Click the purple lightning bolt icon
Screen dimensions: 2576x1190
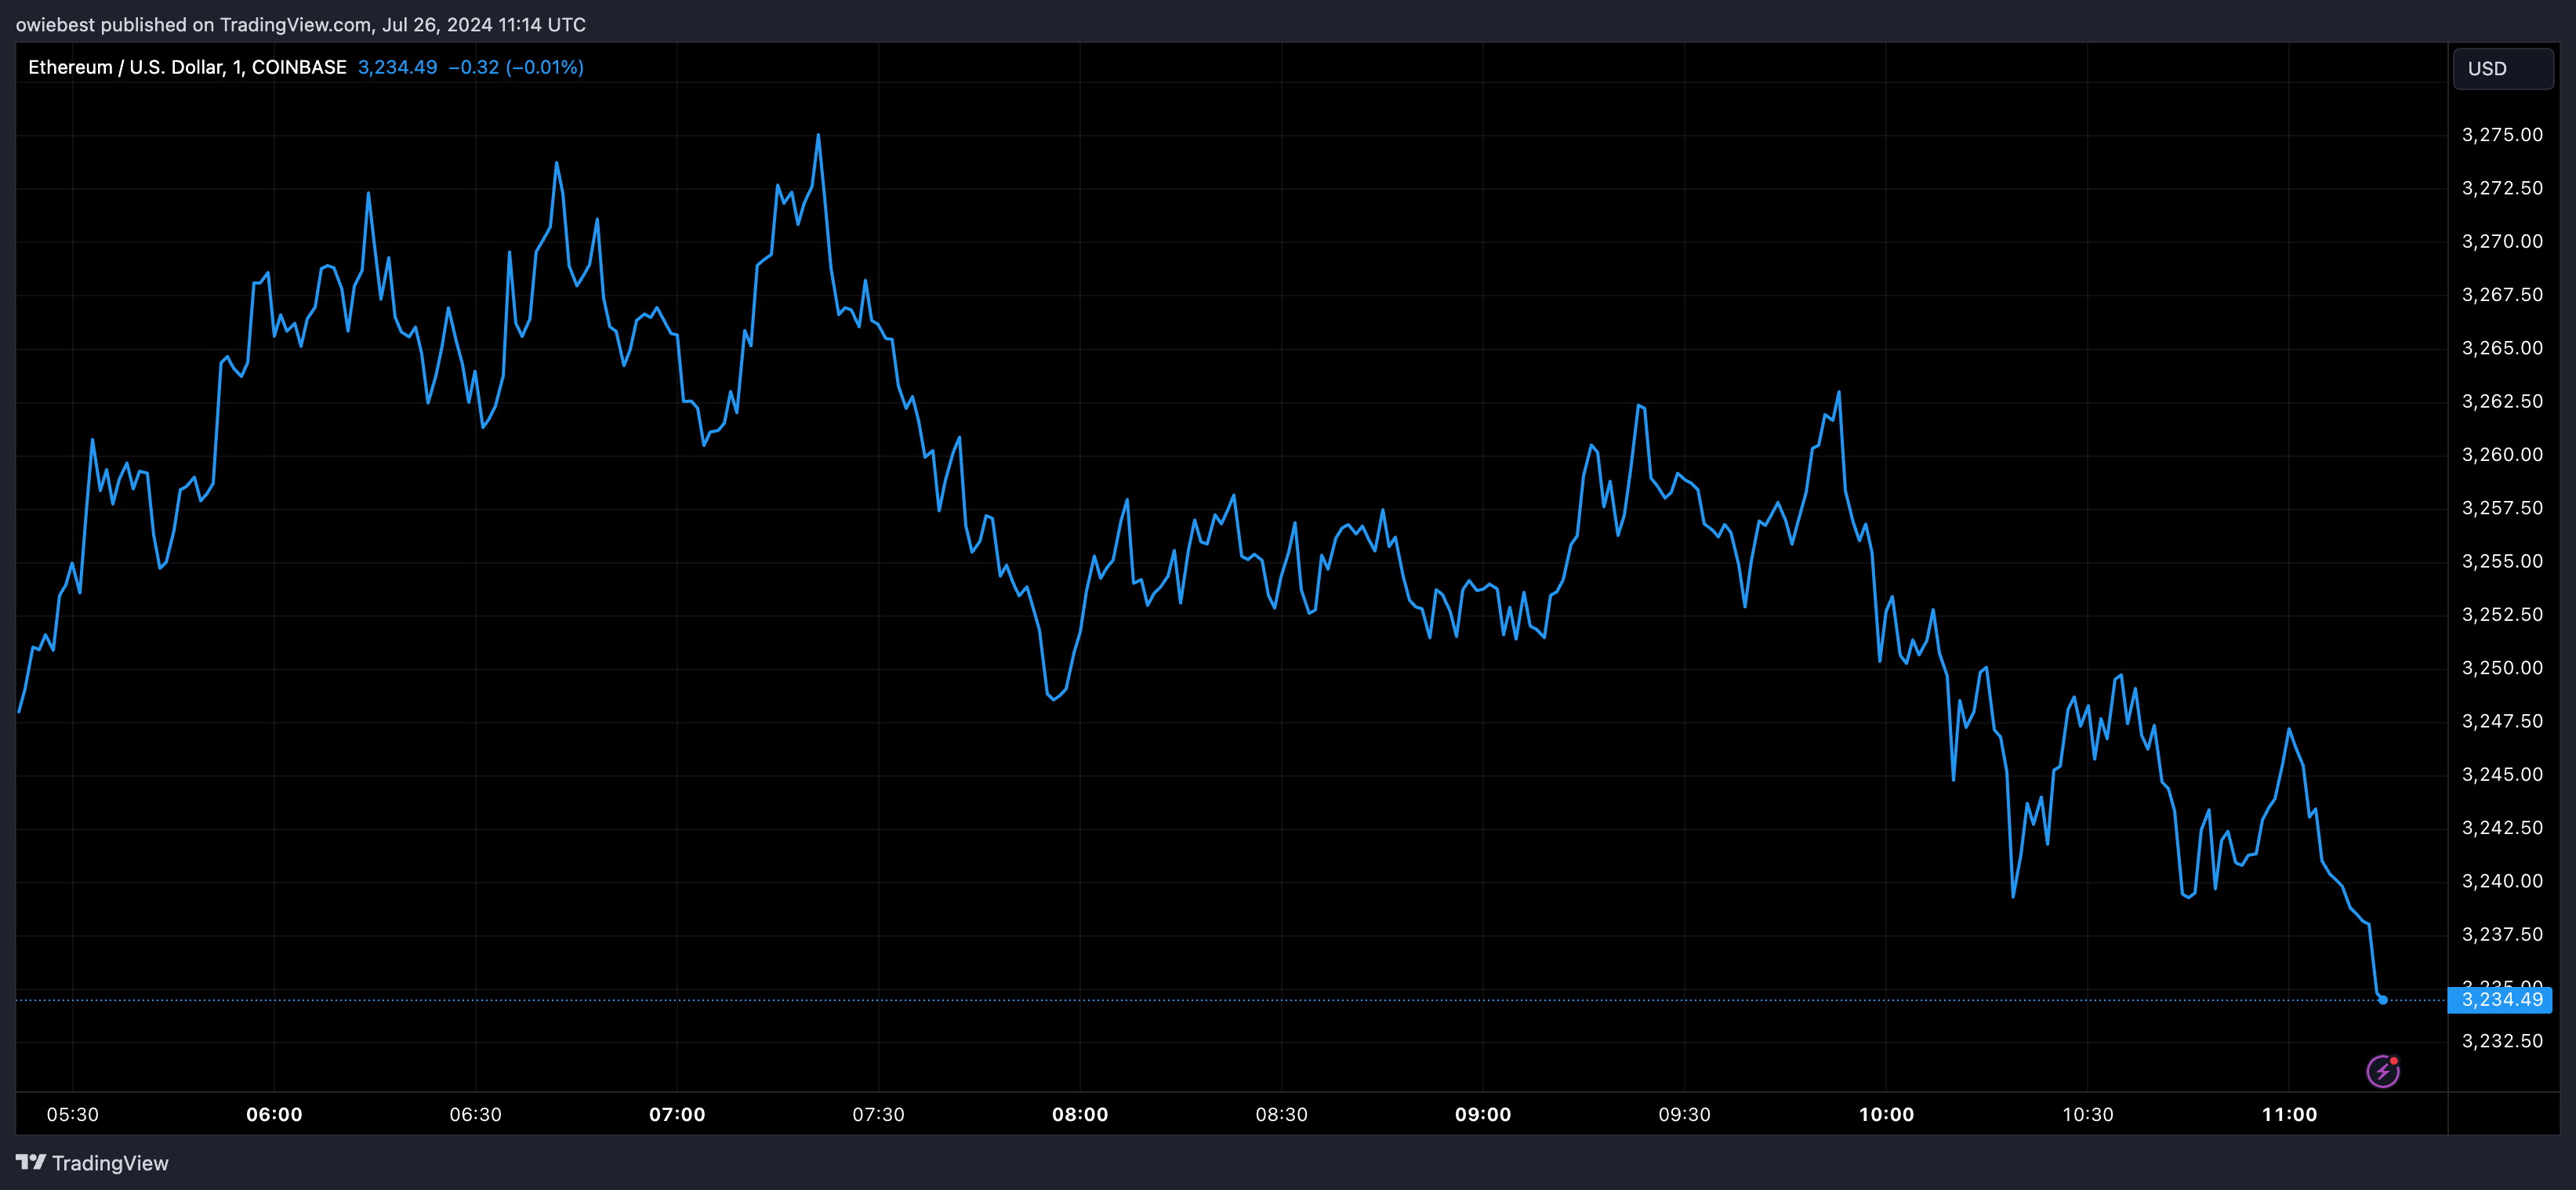(x=2383, y=1071)
